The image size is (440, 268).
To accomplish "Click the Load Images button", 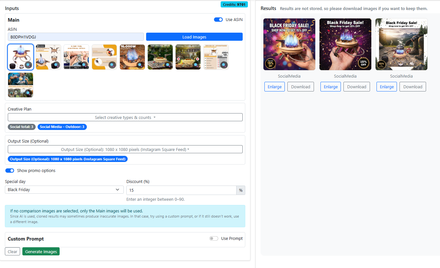I will coord(194,37).
